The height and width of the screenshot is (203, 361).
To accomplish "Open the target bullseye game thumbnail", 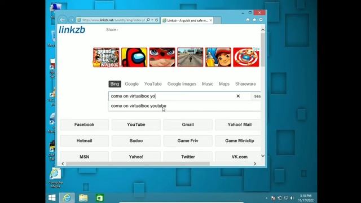I will tap(246, 58).
